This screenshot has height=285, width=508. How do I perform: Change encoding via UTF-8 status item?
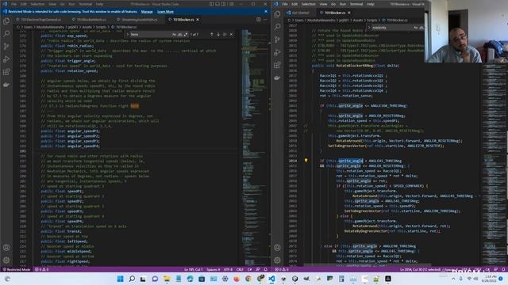[228, 269]
